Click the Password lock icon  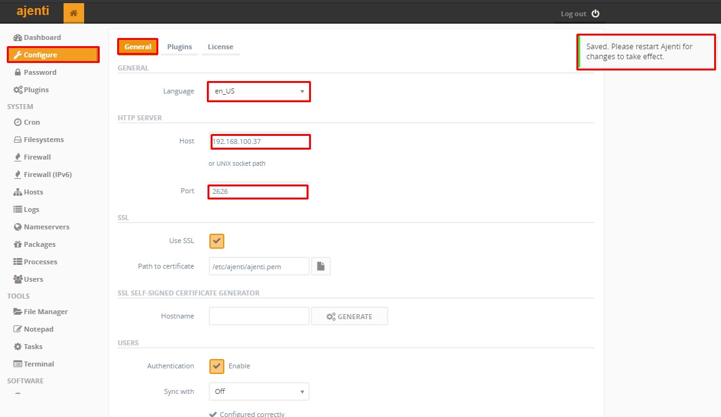coord(17,72)
